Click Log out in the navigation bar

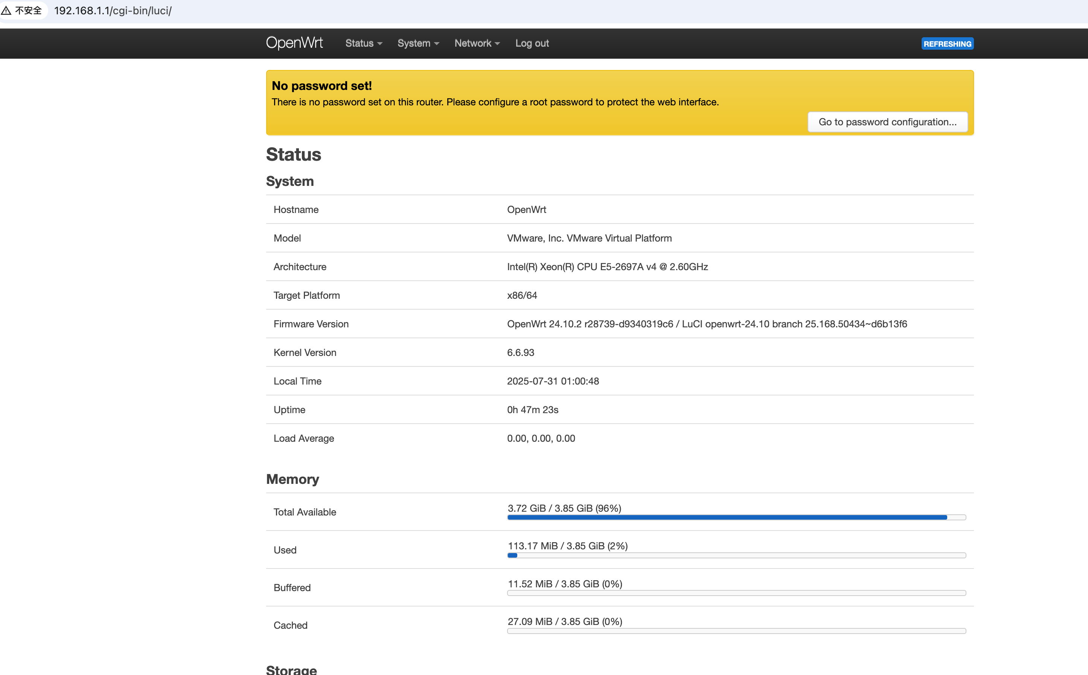tap(532, 43)
